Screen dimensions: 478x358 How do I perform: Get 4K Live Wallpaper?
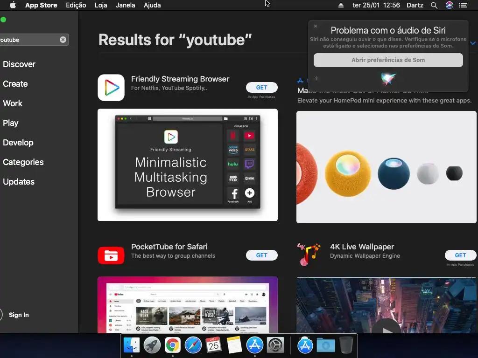pyautogui.click(x=460, y=255)
